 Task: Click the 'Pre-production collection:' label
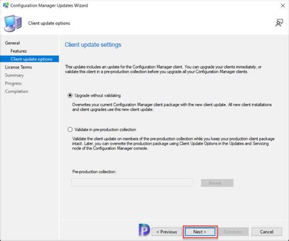point(95,171)
